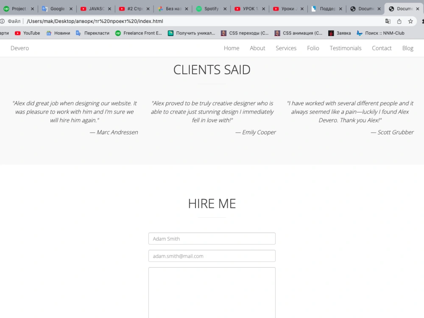Click the share icon in the address bar

(x=399, y=20)
